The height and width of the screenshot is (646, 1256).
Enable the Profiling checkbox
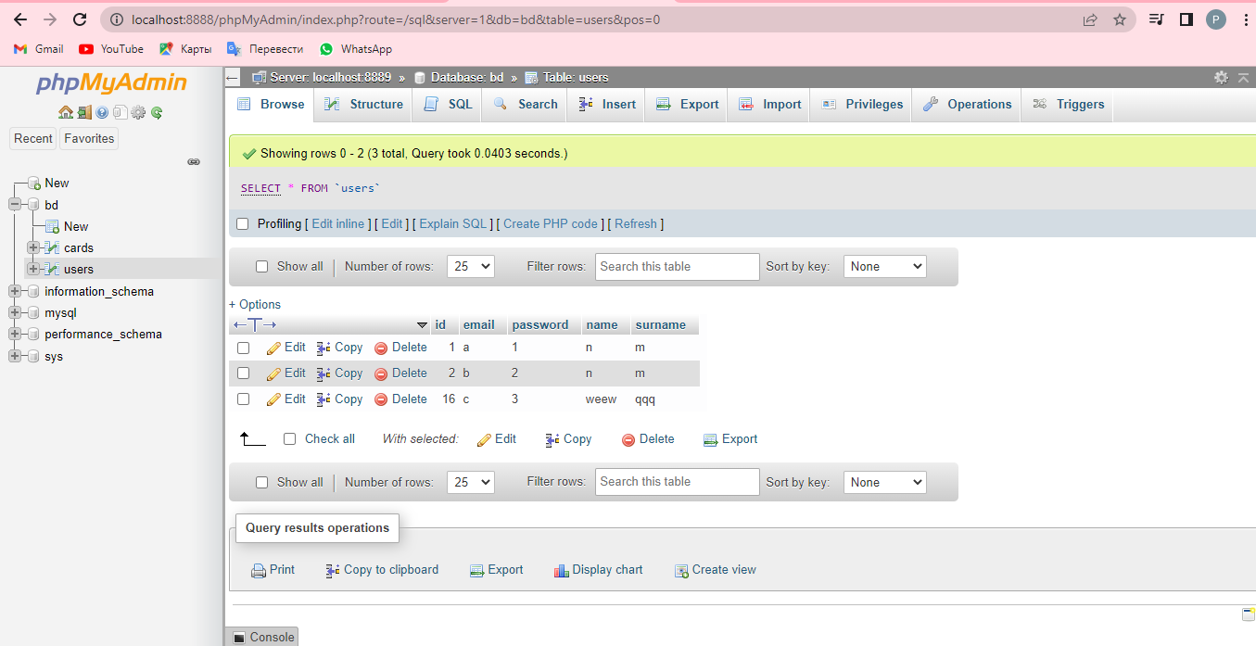point(243,224)
